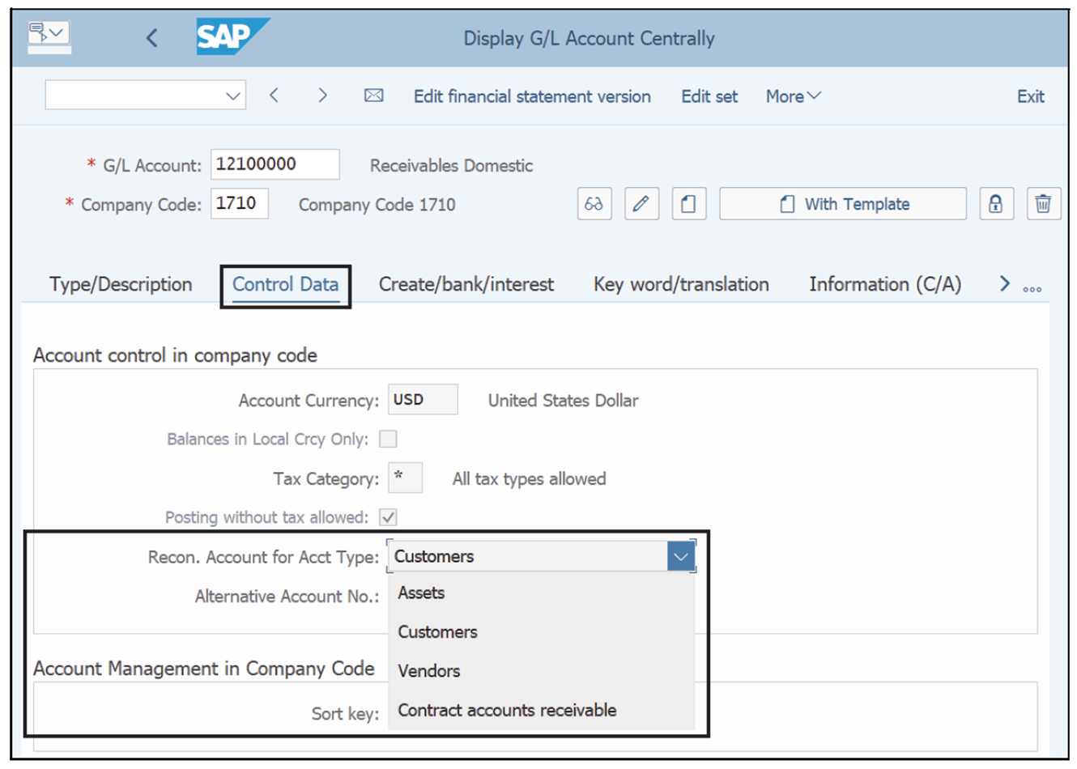Image resolution: width=1077 pixels, height=769 pixels.
Task: Click the copy account icon
Action: [x=689, y=203]
